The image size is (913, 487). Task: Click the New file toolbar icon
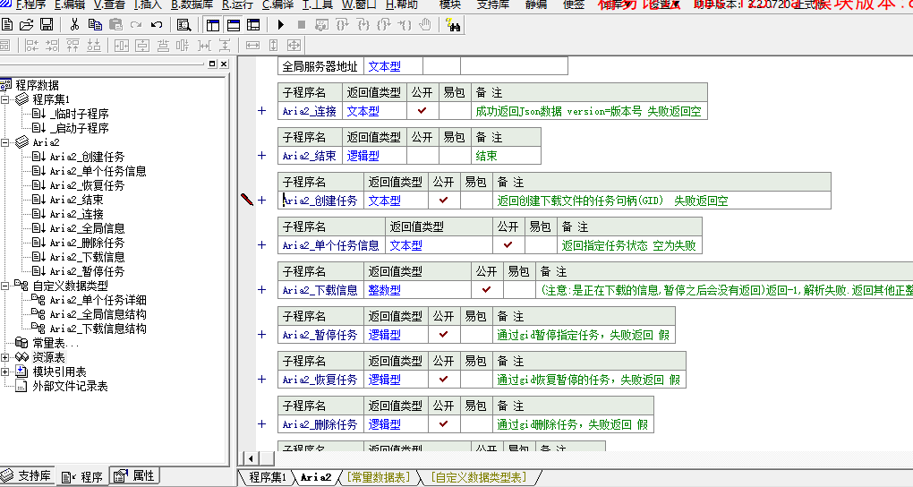coord(8,25)
